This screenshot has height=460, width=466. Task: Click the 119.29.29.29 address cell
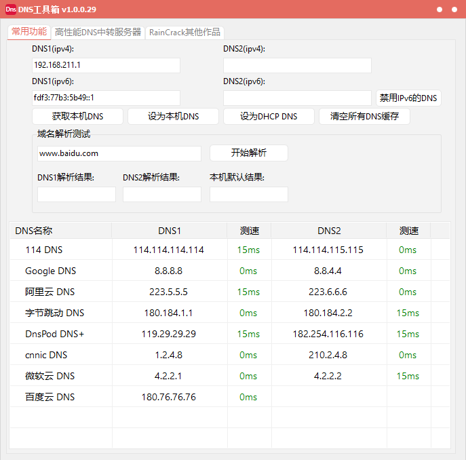coord(169,334)
